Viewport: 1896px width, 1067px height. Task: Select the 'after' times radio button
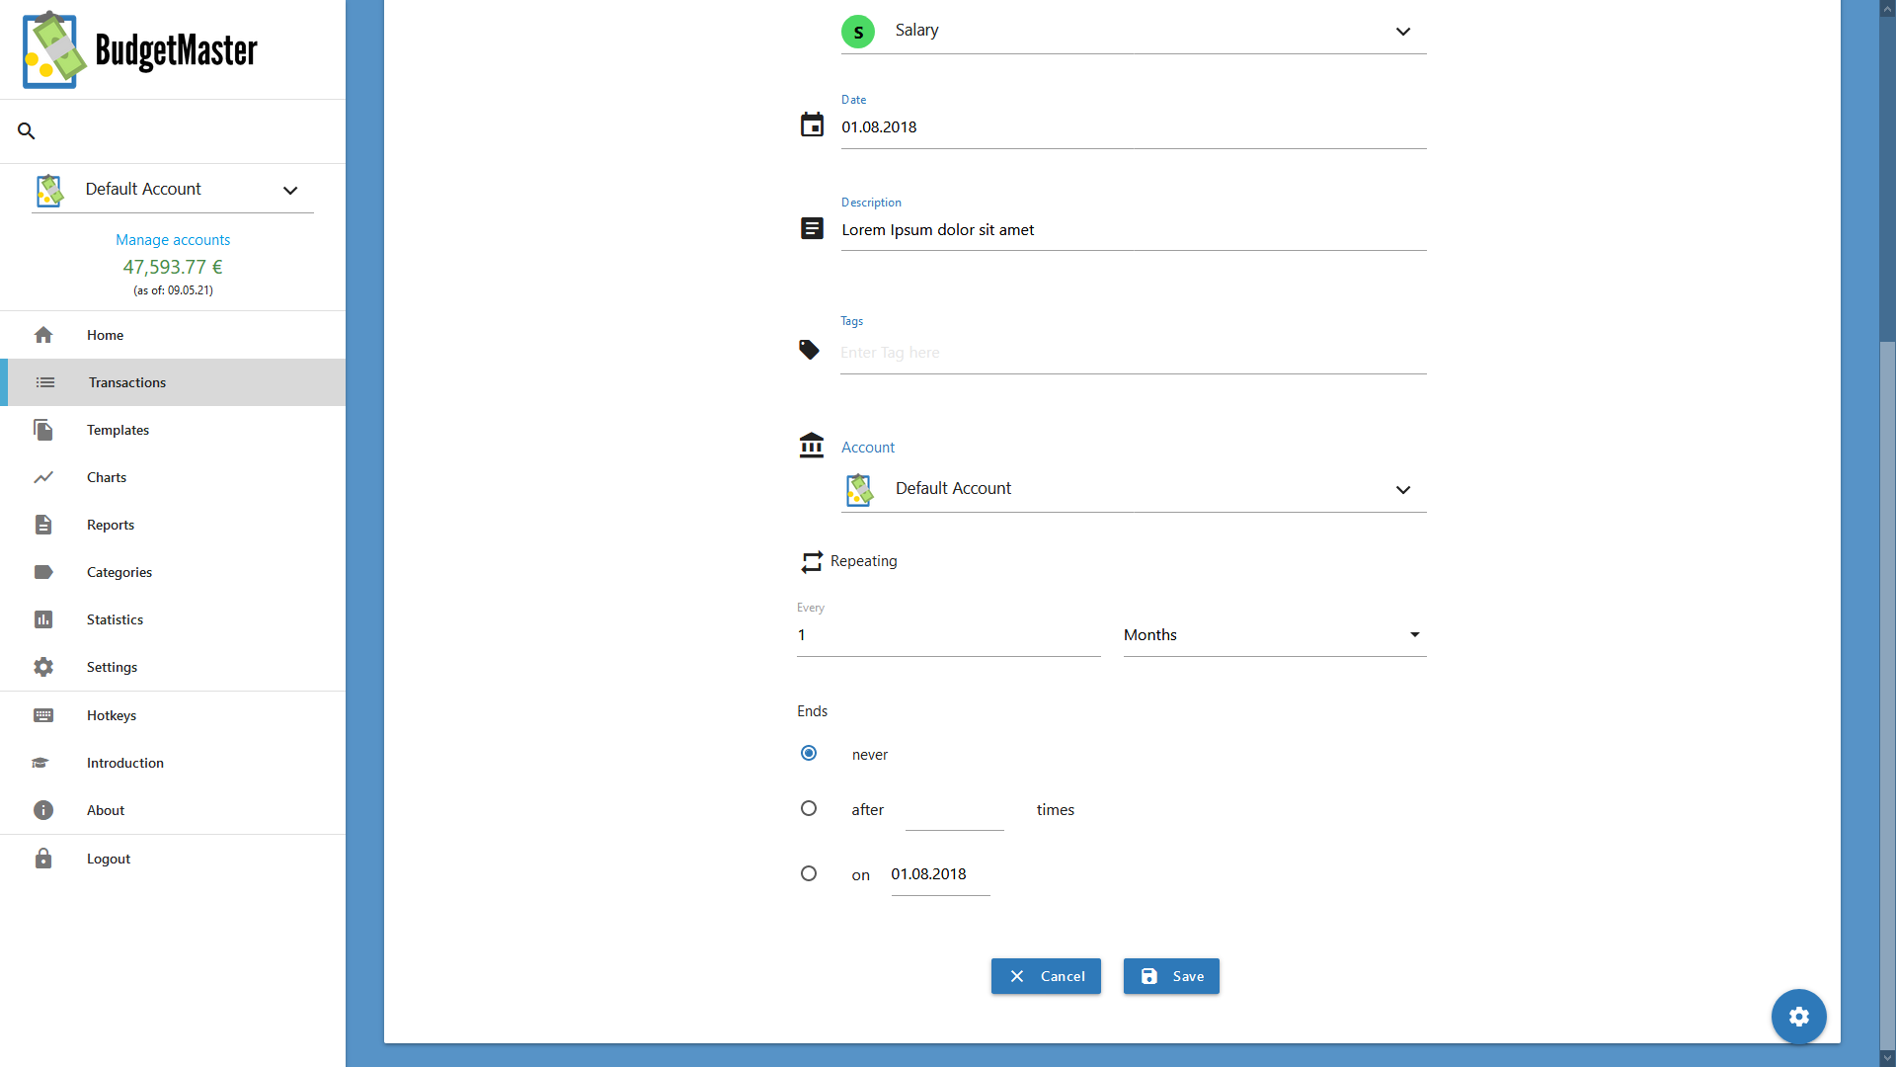tap(809, 808)
